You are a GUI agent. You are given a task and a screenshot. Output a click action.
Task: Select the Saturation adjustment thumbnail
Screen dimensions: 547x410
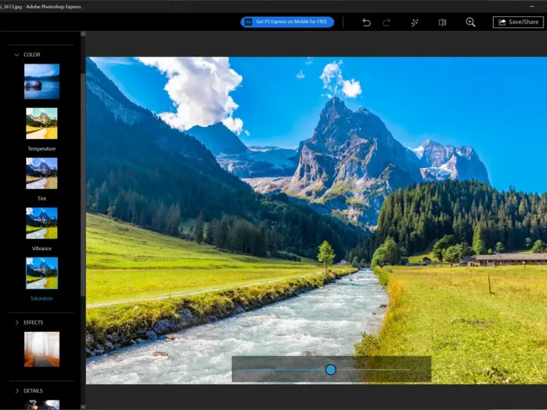[x=42, y=273]
